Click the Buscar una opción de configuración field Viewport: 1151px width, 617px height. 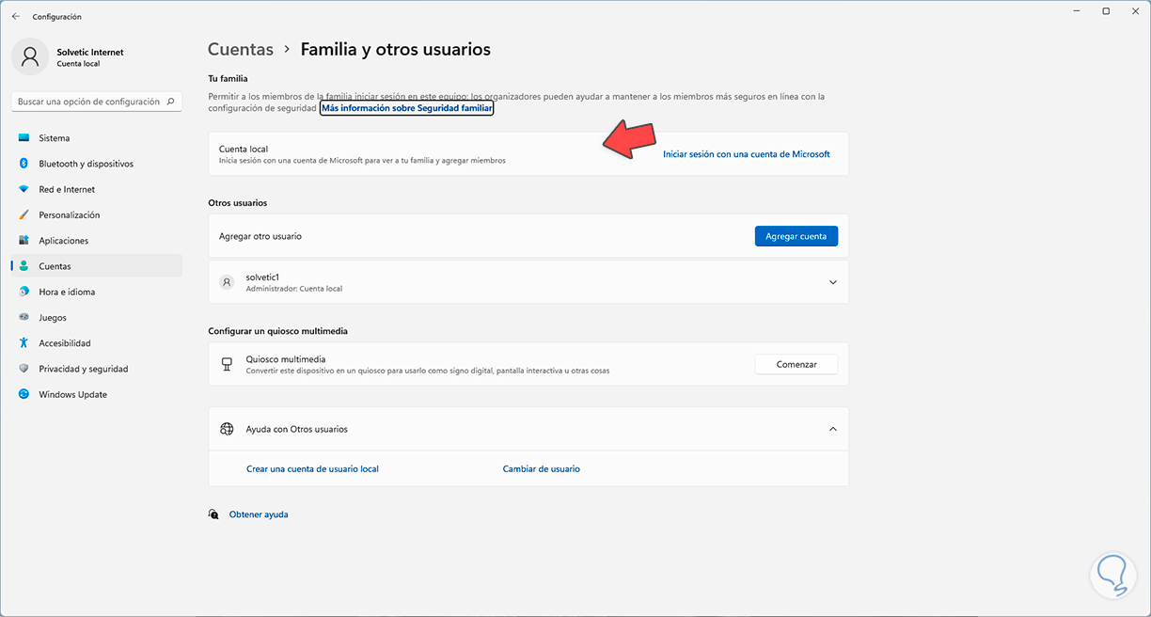[x=89, y=102]
